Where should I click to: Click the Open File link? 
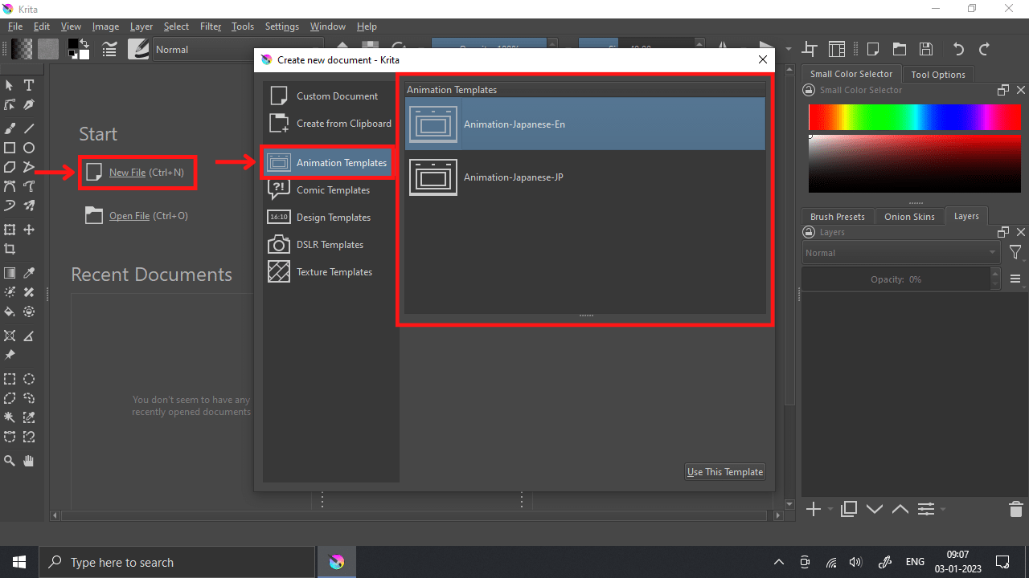(x=129, y=216)
